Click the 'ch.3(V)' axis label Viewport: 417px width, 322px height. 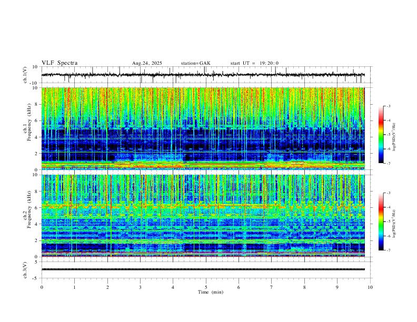[25, 270]
